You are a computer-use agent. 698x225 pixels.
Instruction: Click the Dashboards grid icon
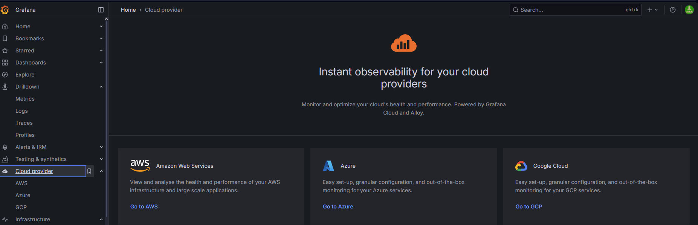(x=5, y=63)
